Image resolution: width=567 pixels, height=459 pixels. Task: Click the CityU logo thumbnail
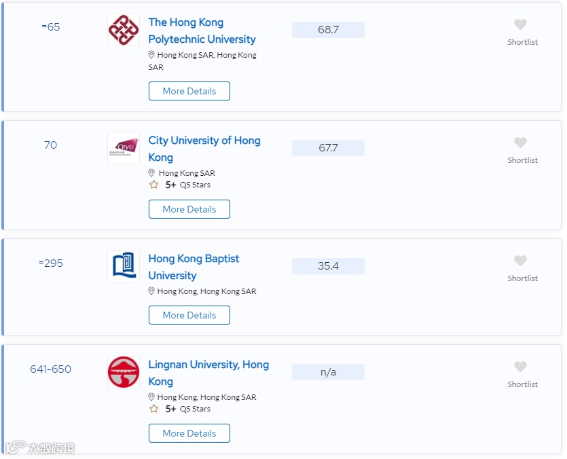pyautogui.click(x=124, y=148)
